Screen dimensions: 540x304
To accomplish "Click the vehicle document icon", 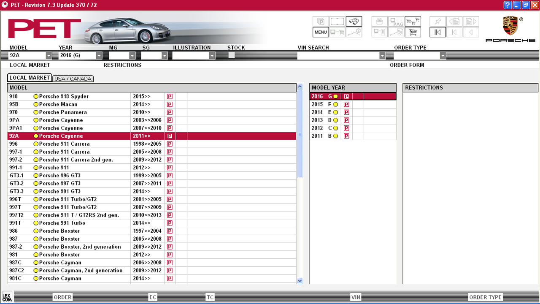I will pyautogui.click(x=396, y=32).
